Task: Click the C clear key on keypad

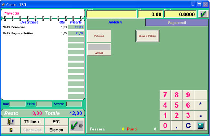Action: [188, 126]
